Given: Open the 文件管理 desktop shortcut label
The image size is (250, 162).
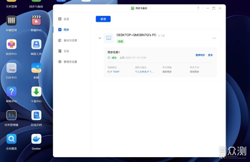Looking at the screenshot, I should (11, 7).
